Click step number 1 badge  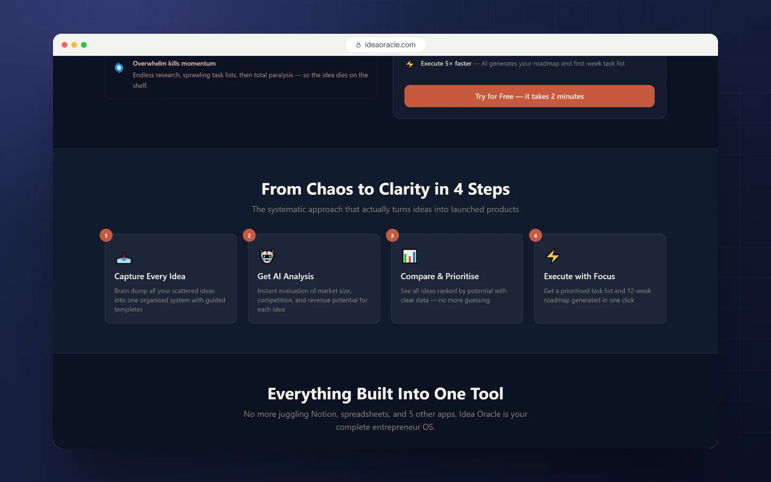[x=106, y=236]
